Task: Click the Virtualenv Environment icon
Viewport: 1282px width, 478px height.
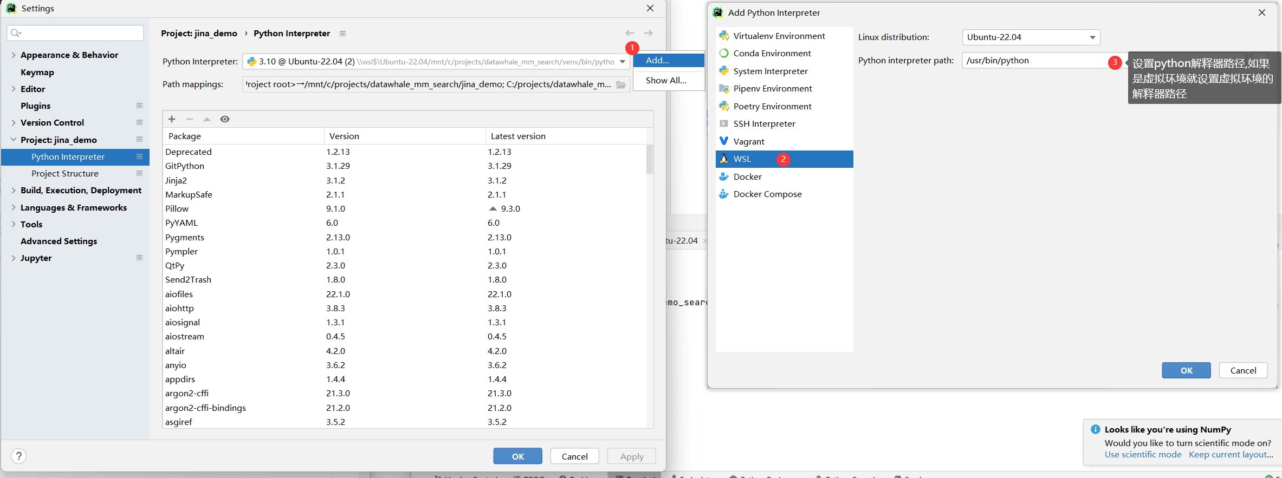Action: tap(724, 36)
